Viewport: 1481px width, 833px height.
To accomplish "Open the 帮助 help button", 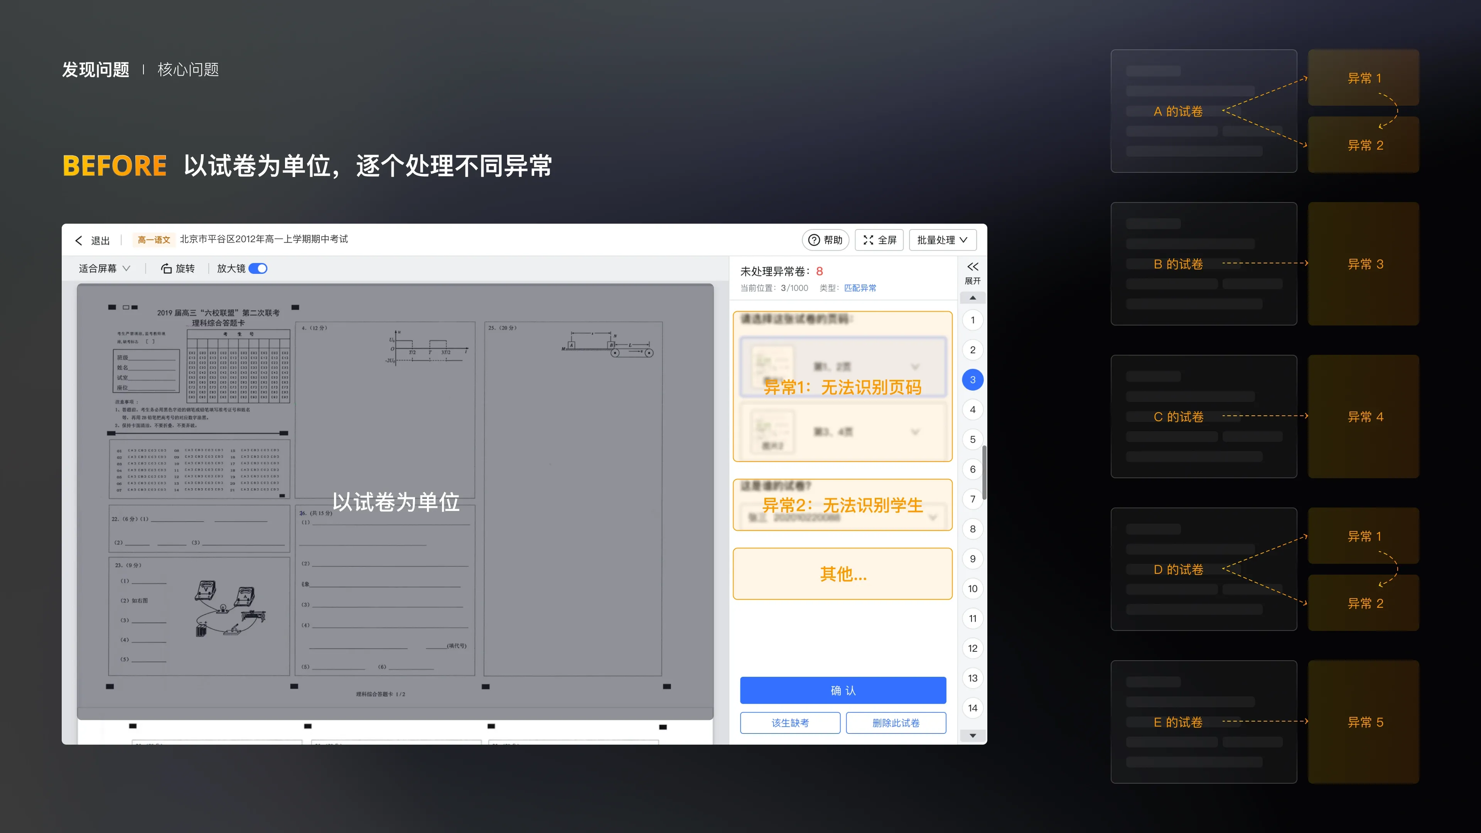I will (825, 240).
